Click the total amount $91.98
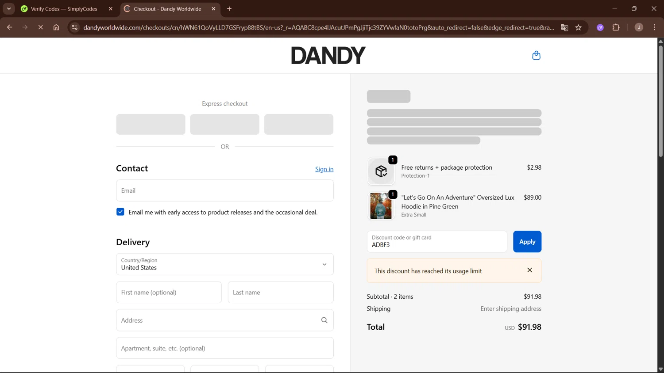 [529, 327]
